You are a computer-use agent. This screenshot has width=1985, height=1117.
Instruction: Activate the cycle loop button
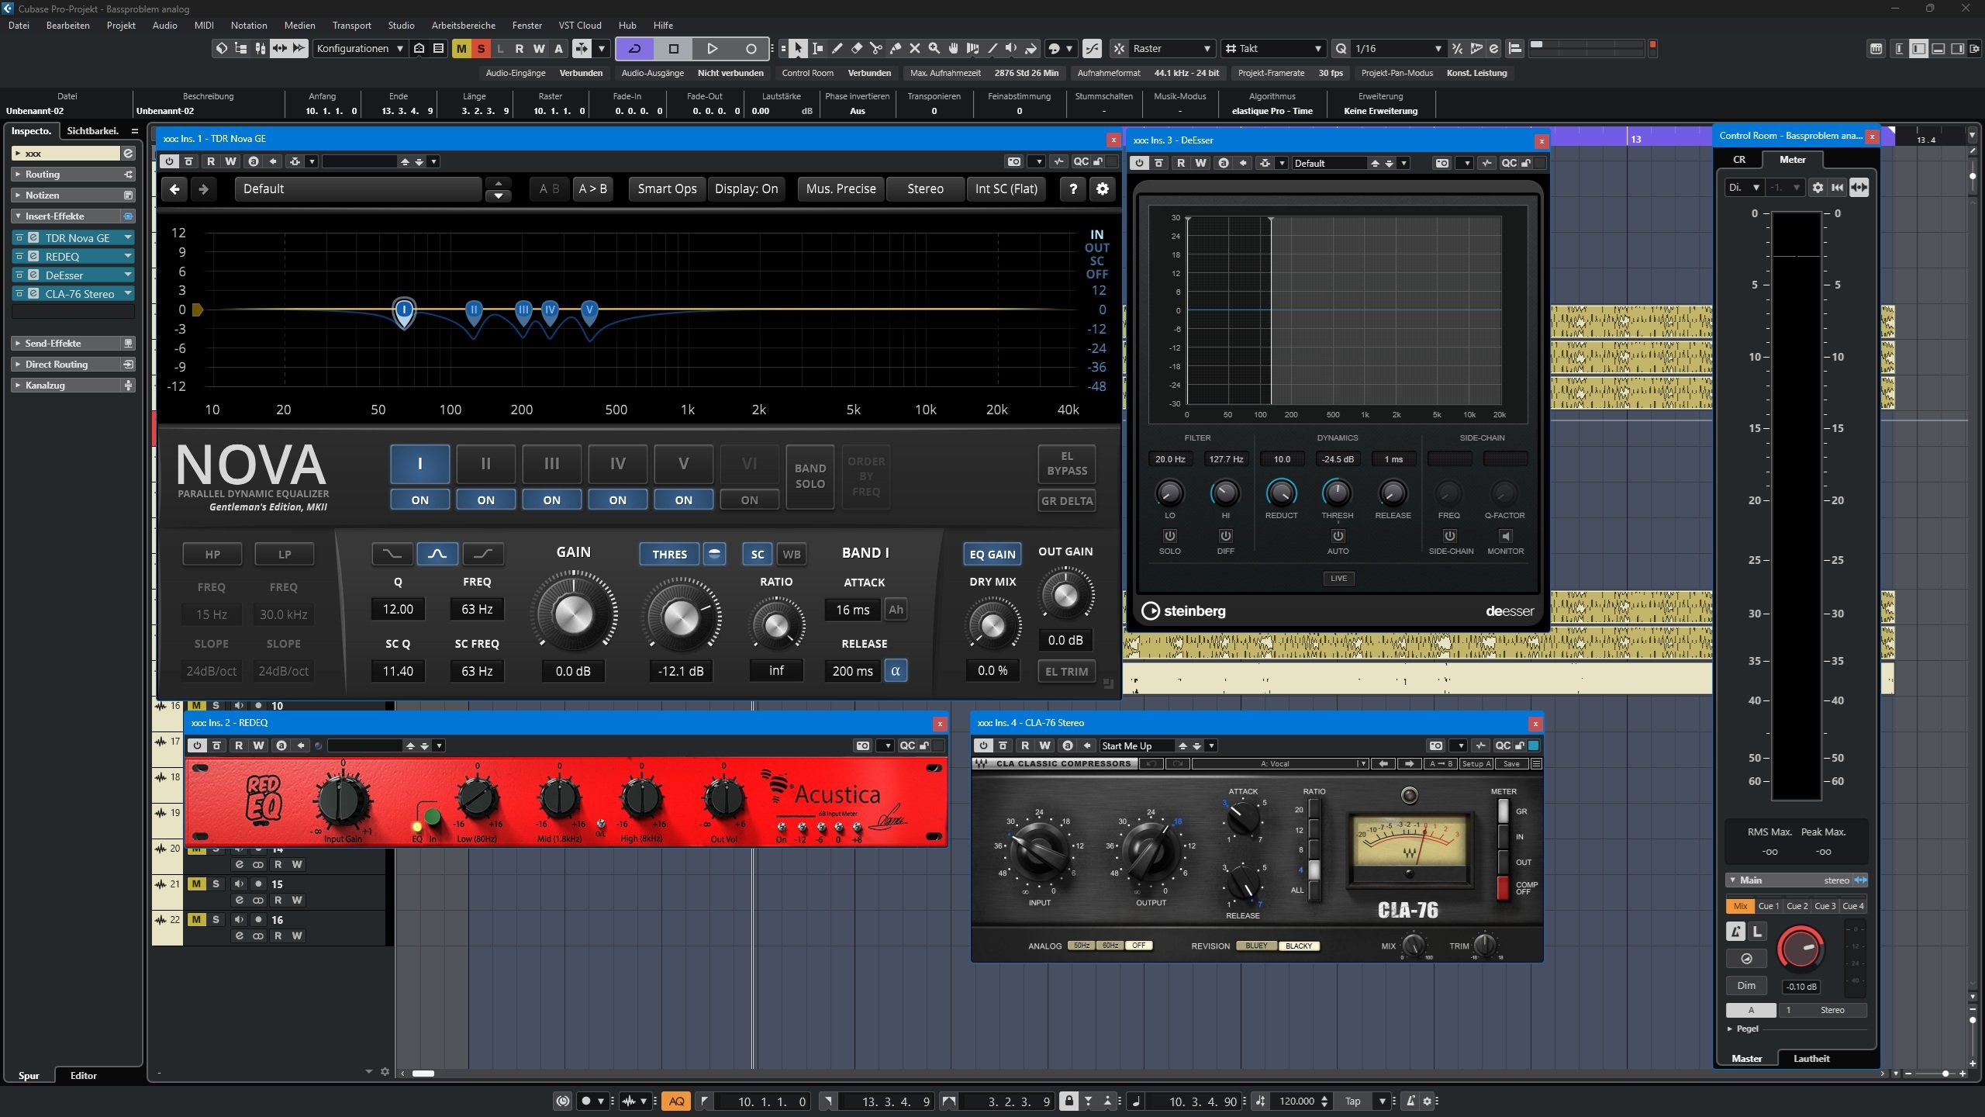tap(634, 49)
